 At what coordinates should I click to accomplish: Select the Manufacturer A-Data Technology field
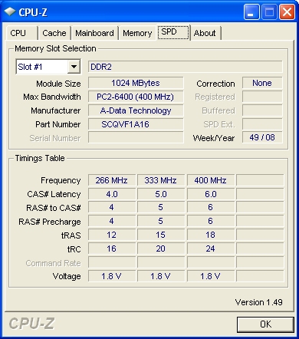(136, 110)
